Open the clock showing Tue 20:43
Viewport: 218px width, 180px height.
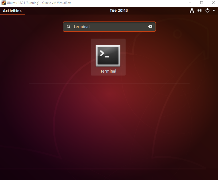coord(119,11)
